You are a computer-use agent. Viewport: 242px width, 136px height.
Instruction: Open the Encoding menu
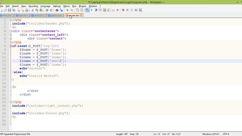click(x=33, y=6)
